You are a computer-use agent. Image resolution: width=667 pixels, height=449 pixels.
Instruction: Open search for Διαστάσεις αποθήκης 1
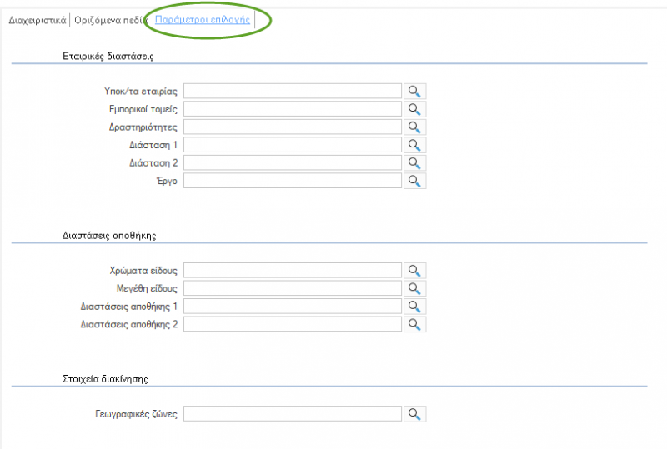[x=414, y=307]
